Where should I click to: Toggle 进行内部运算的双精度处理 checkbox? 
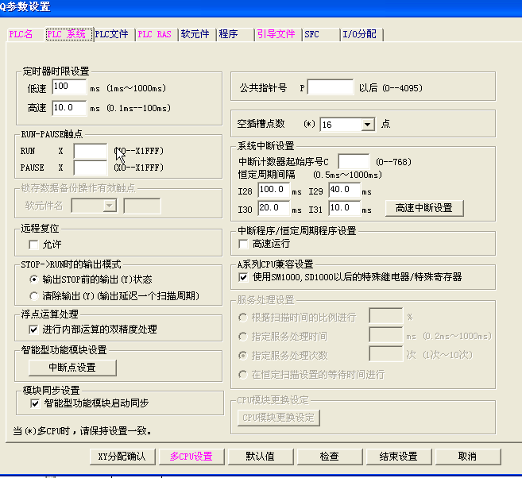tap(33, 329)
